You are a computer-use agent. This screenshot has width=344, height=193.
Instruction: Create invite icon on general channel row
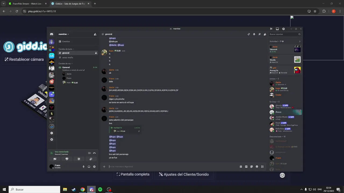[96, 53]
